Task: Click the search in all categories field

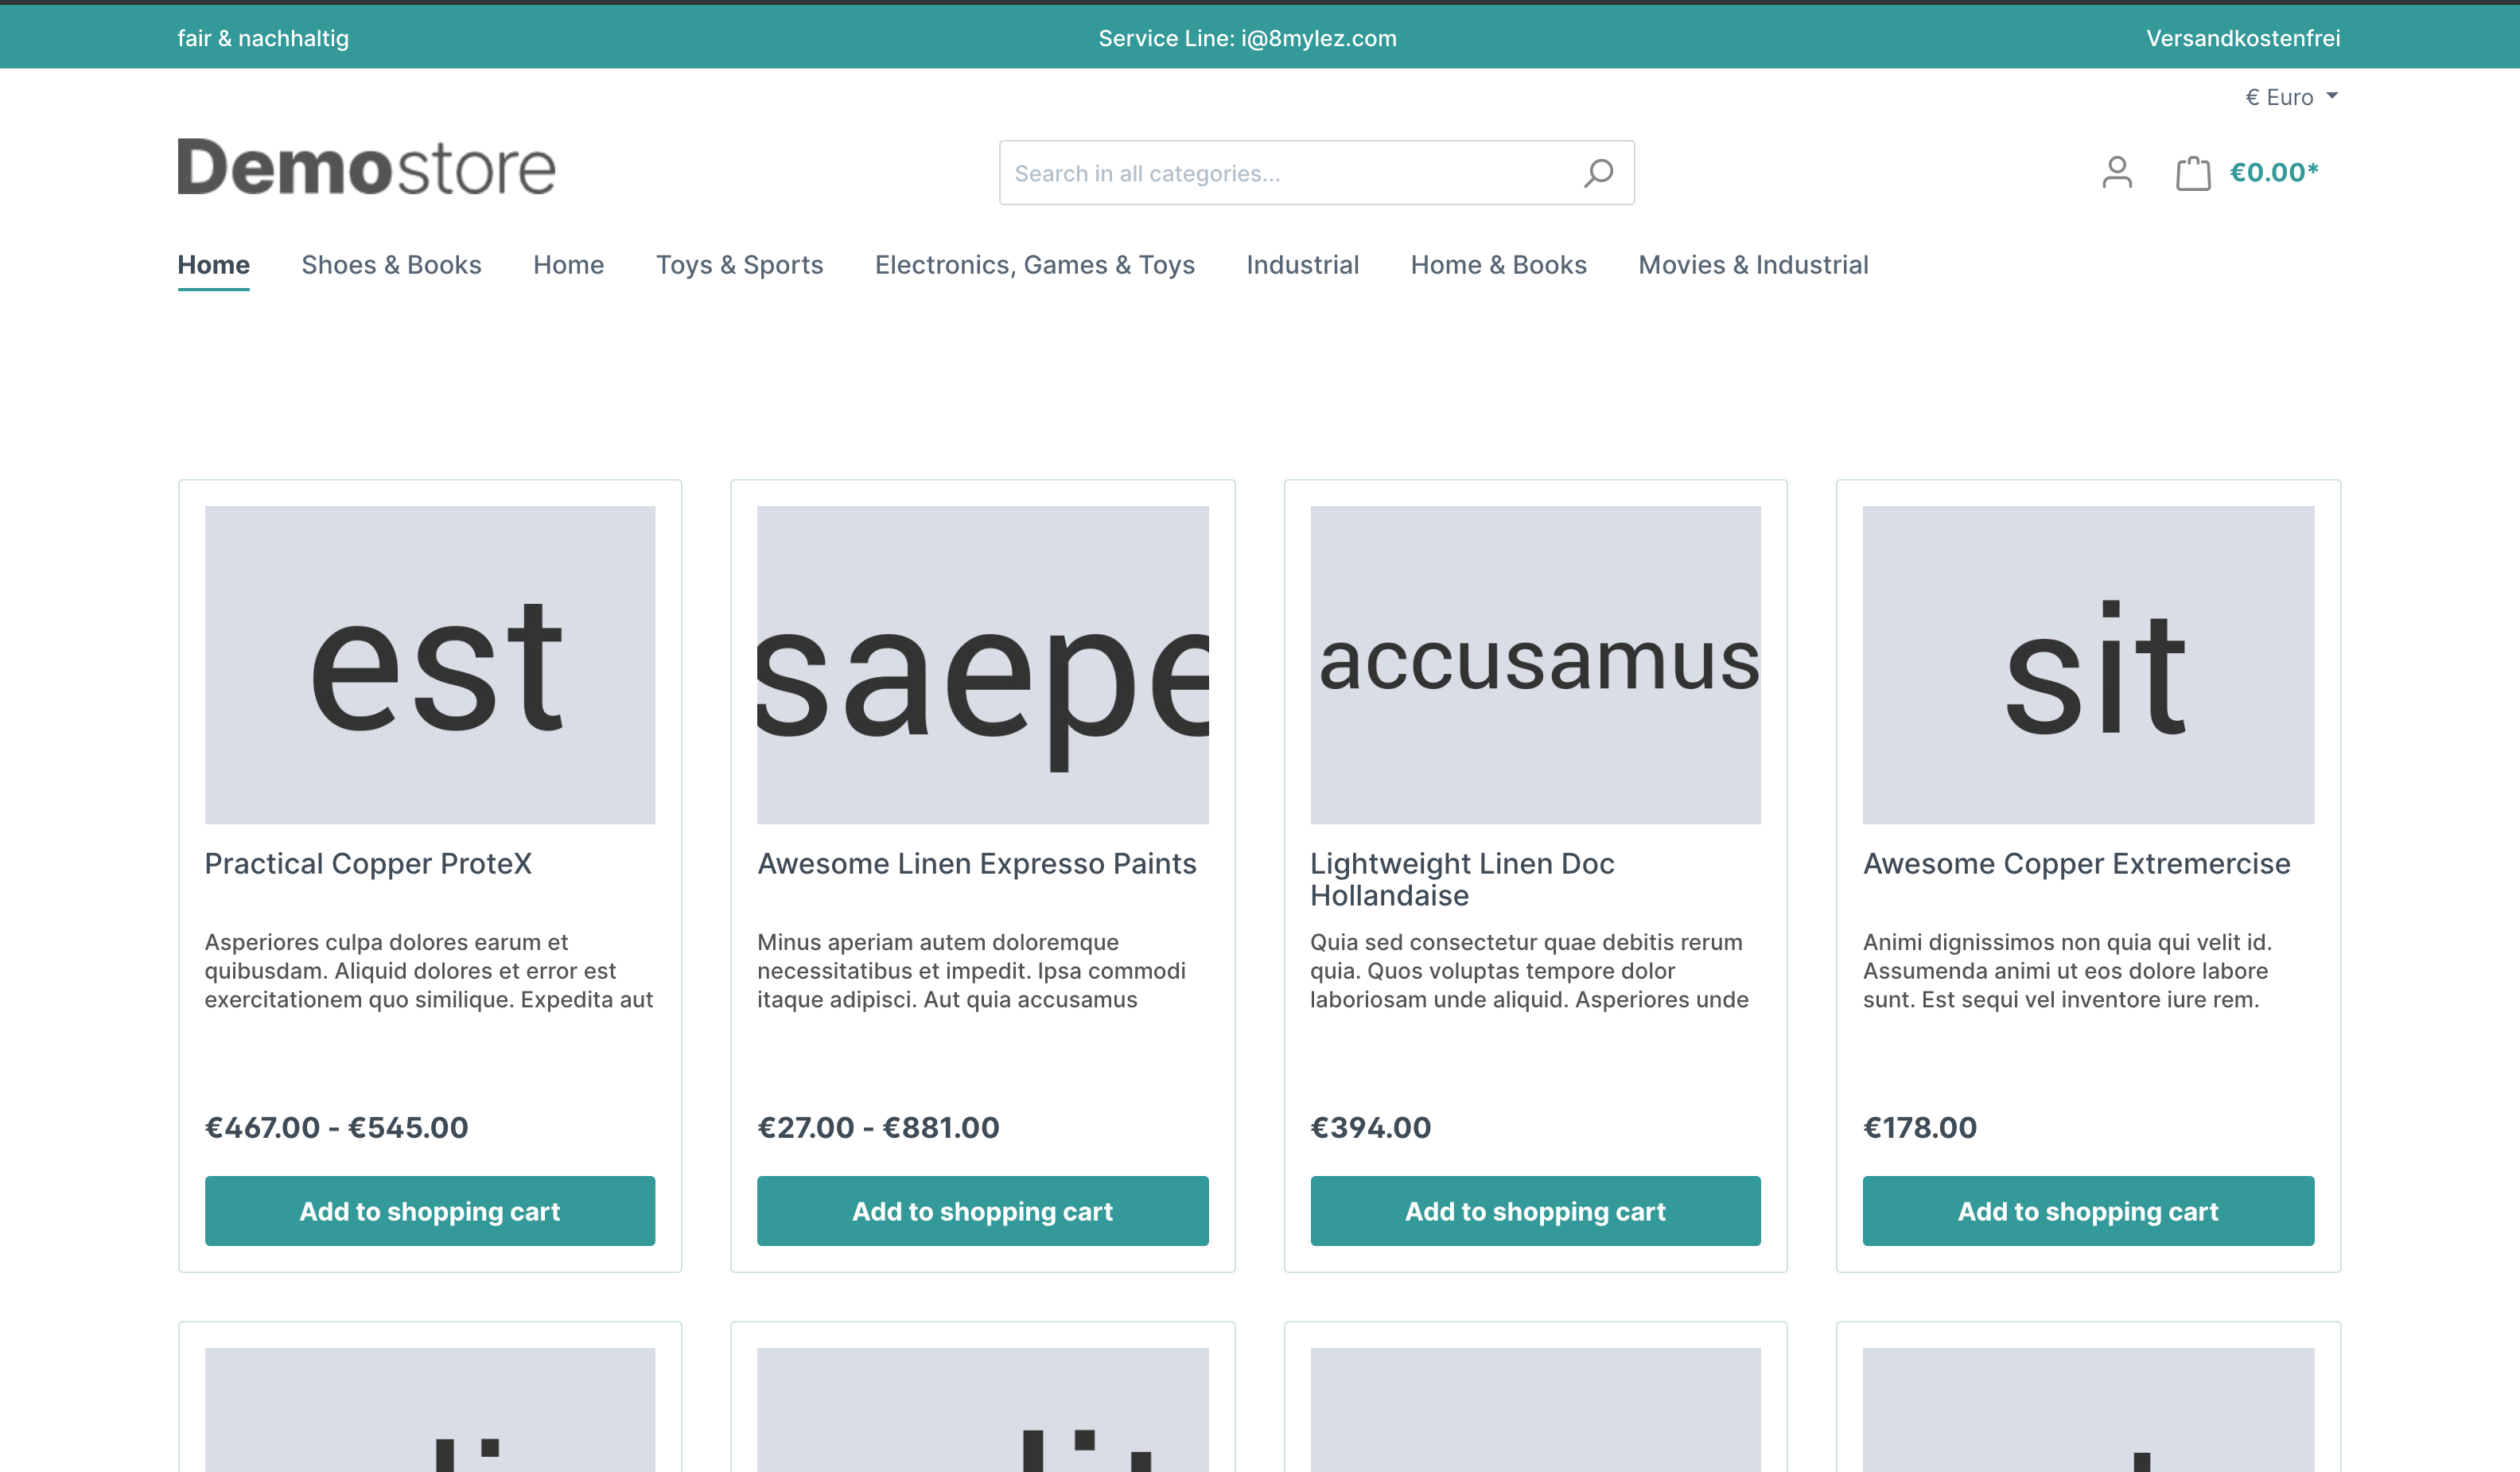Action: click(x=1316, y=173)
